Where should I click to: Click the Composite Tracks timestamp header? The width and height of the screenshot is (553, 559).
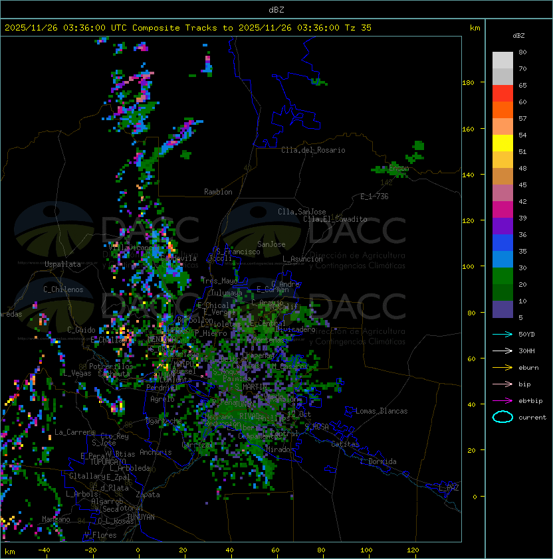pos(188,28)
